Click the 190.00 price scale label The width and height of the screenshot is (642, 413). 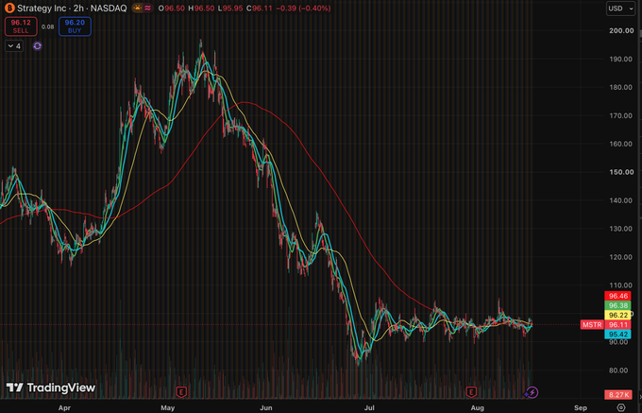[622, 59]
